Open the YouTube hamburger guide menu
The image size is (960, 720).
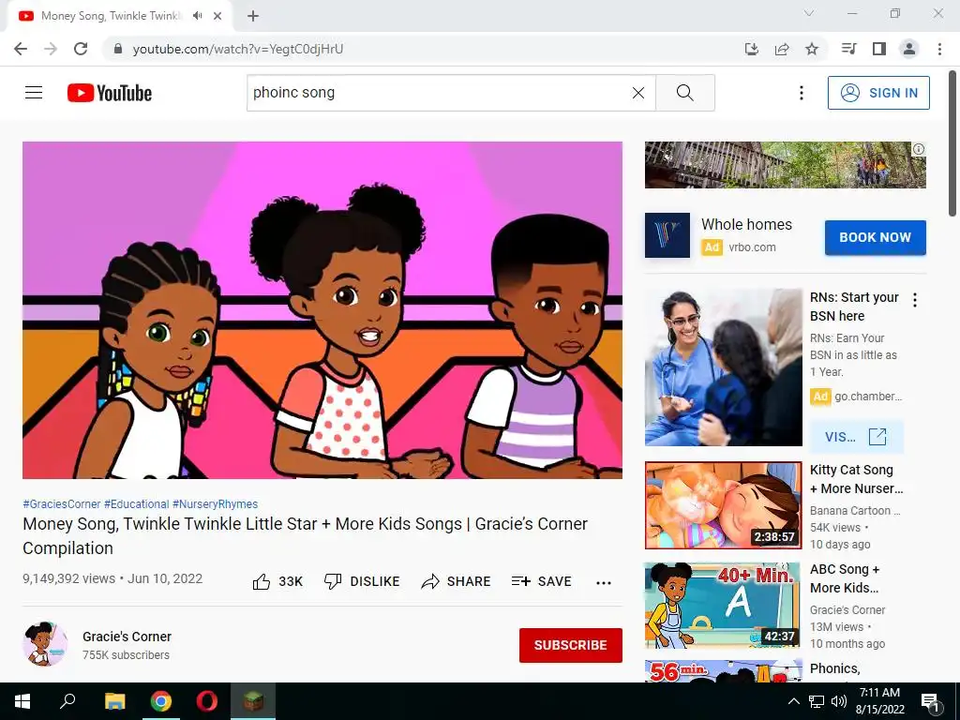(x=34, y=93)
